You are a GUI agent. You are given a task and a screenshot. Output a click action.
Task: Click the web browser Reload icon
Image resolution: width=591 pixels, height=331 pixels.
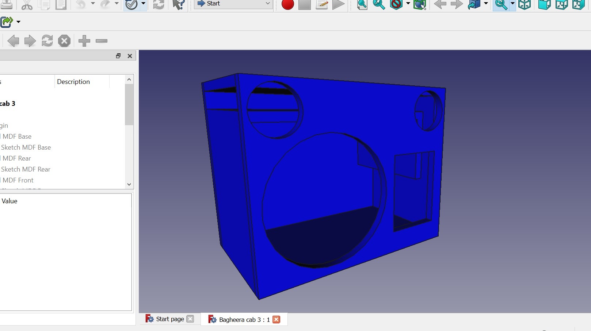point(47,41)
